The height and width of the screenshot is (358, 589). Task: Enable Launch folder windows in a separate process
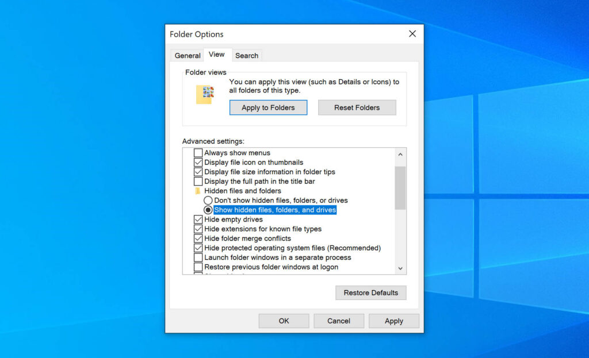(198, 257)
